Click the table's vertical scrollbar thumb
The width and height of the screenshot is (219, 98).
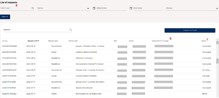pyautogui.click(x=217, y=61)
